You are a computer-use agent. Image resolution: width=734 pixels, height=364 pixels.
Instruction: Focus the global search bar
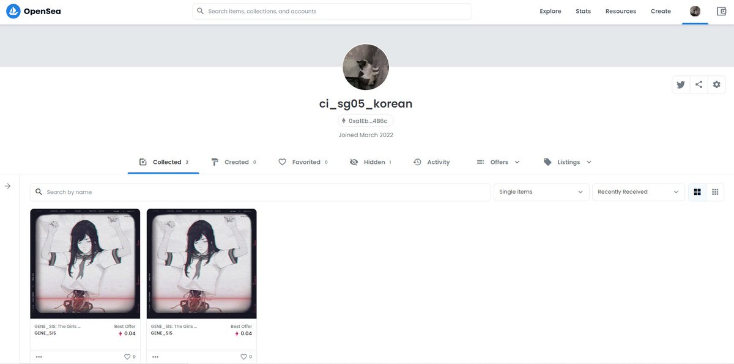[332, 11]
